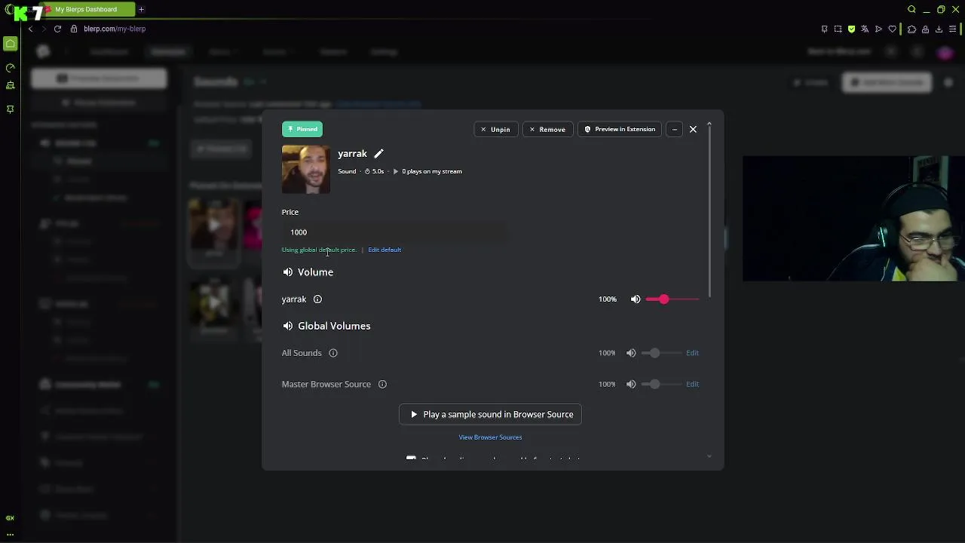Click the speaker icon beside Global Volumes heading

(287, 326)
